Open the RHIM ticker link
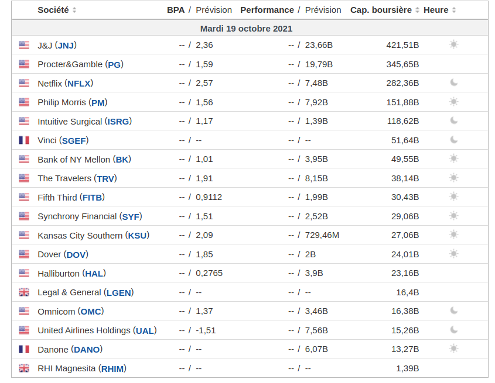 pos(112,369)
